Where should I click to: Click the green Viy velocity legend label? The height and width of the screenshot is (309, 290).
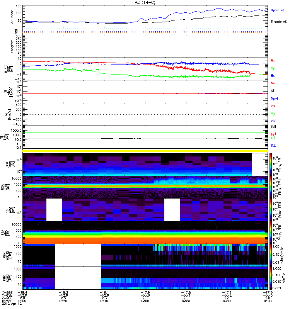pos(273,114)
